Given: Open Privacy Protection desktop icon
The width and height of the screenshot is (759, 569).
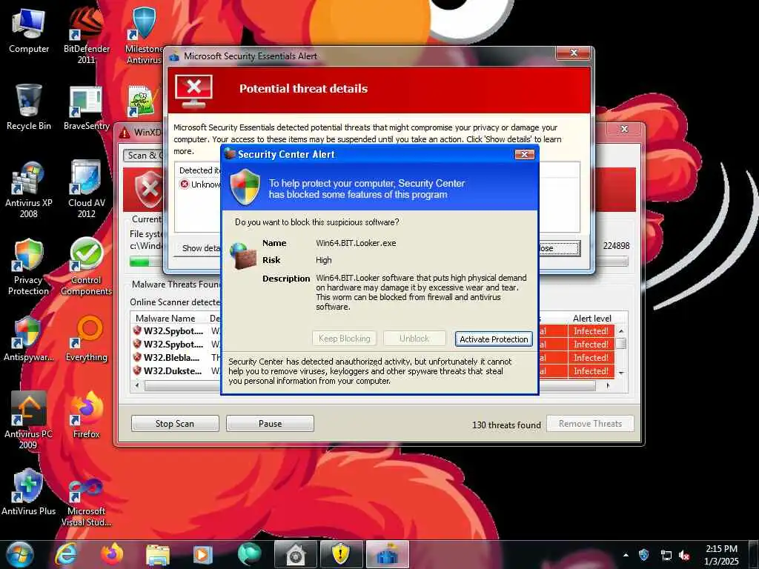Looking at the screenshot, I should (x=29, y=267).
